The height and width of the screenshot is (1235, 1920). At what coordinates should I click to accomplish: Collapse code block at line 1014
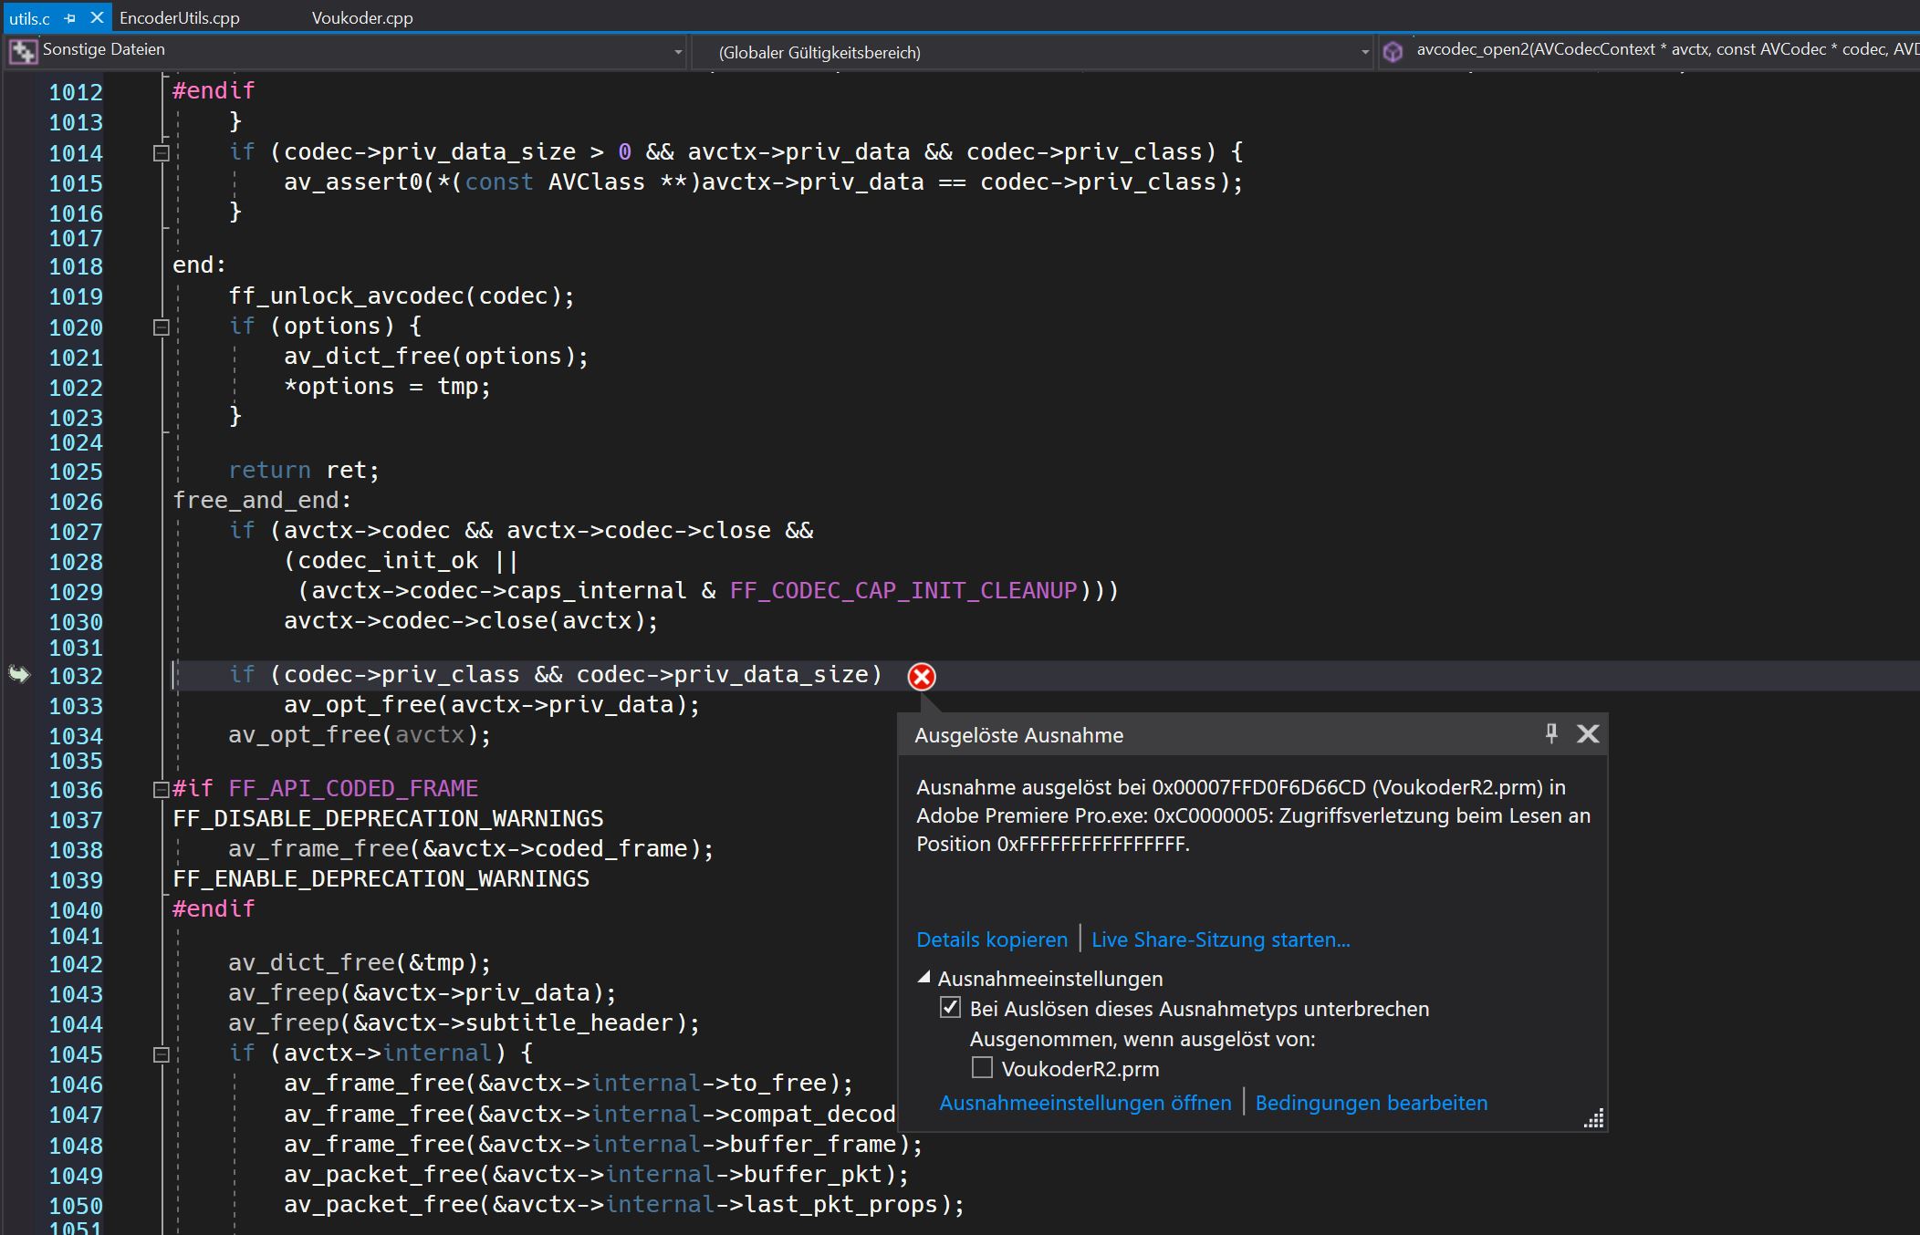coord(162,152)
